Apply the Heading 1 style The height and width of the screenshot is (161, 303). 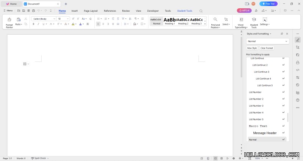pyautogui.click(x=170, y=21)
